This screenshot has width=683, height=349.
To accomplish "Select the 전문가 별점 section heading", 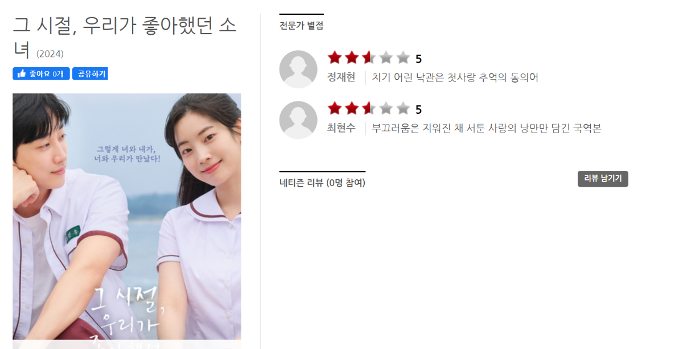I will (x=301, y=26).
